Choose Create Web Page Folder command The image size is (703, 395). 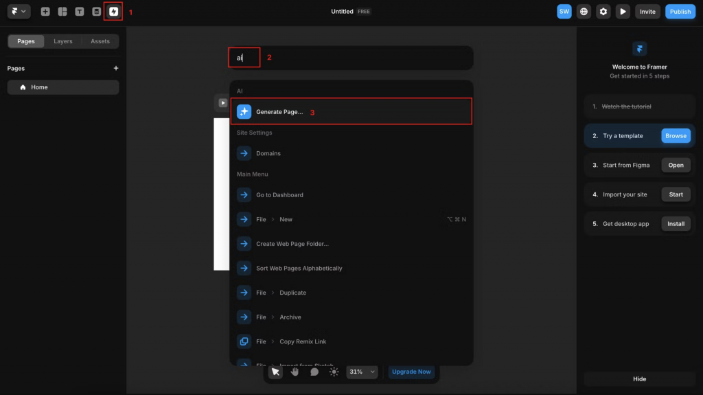(x=351, y=244)
